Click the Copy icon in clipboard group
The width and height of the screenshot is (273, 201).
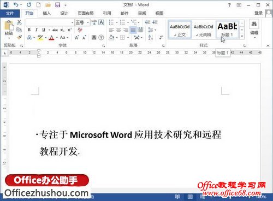19,29
